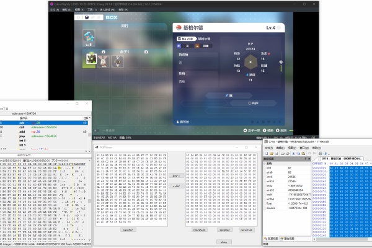Click the hexagonal stats chart icon
This screenshot has width=372, height=248.
pyautogui.click(x=250, y=63)
